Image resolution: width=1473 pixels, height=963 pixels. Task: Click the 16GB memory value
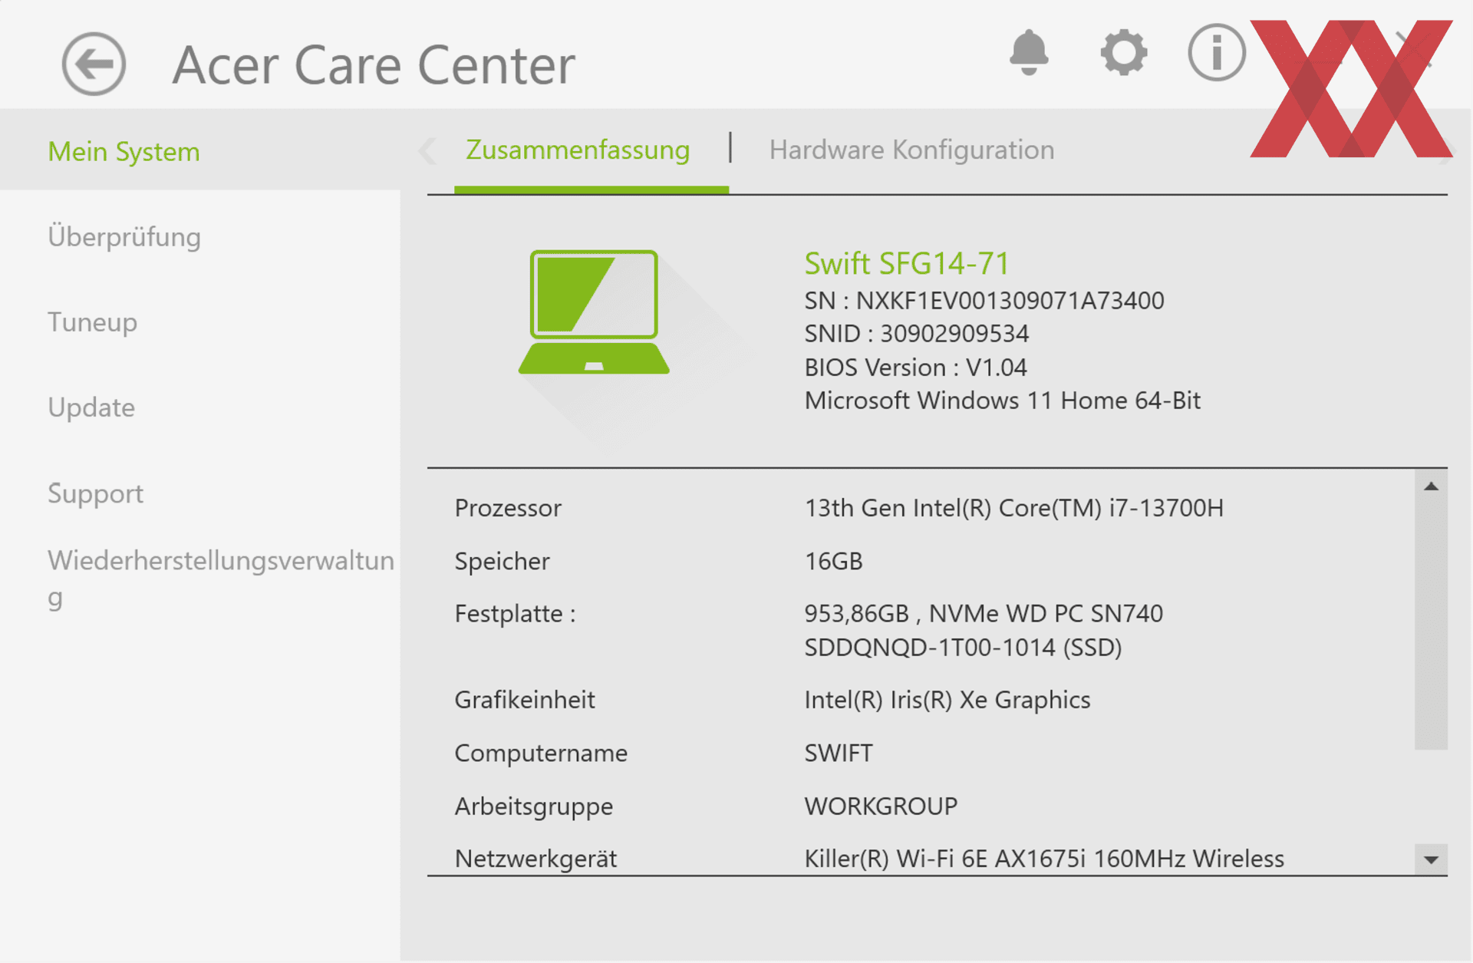(x=833, y=562)
